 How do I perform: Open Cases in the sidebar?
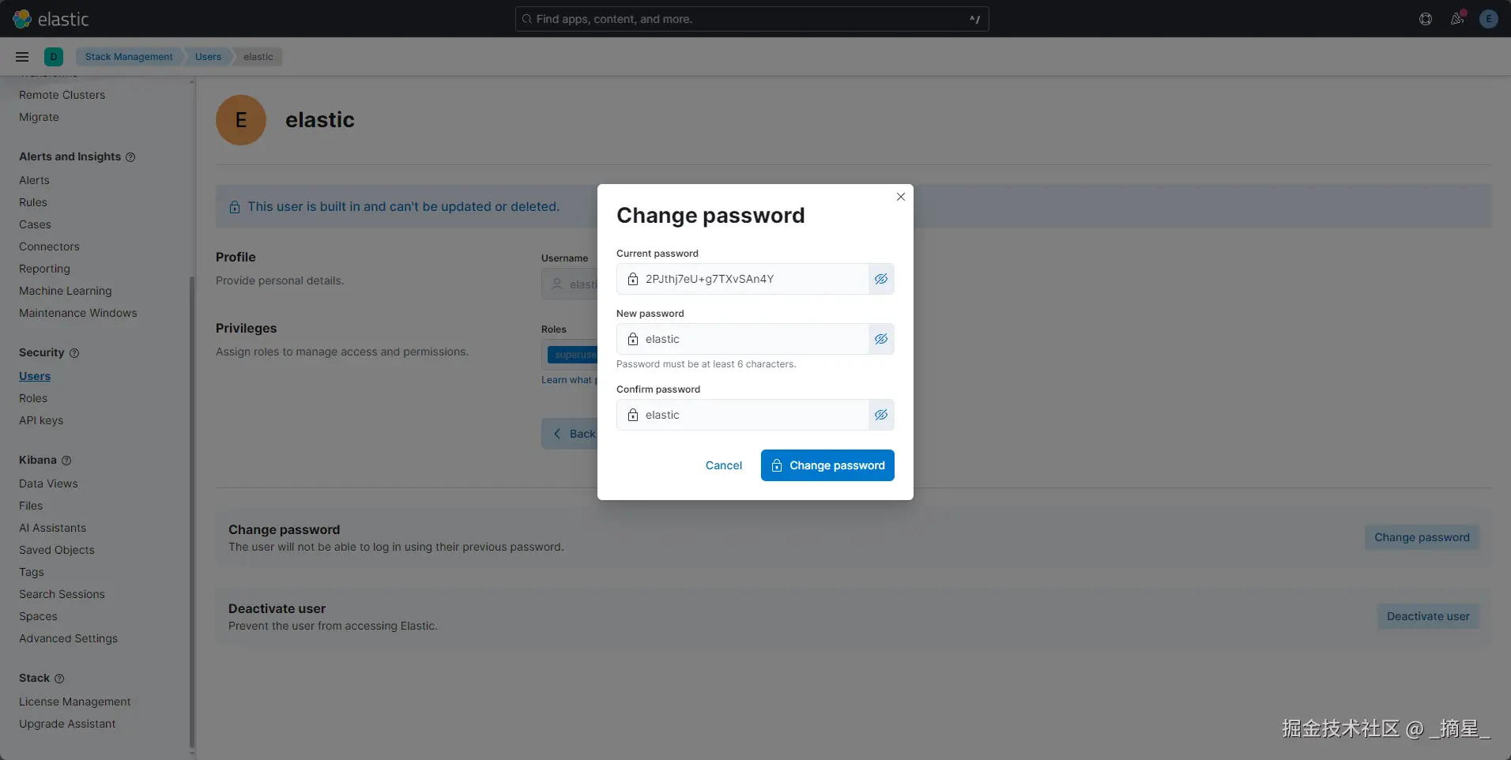coord(35,224)
